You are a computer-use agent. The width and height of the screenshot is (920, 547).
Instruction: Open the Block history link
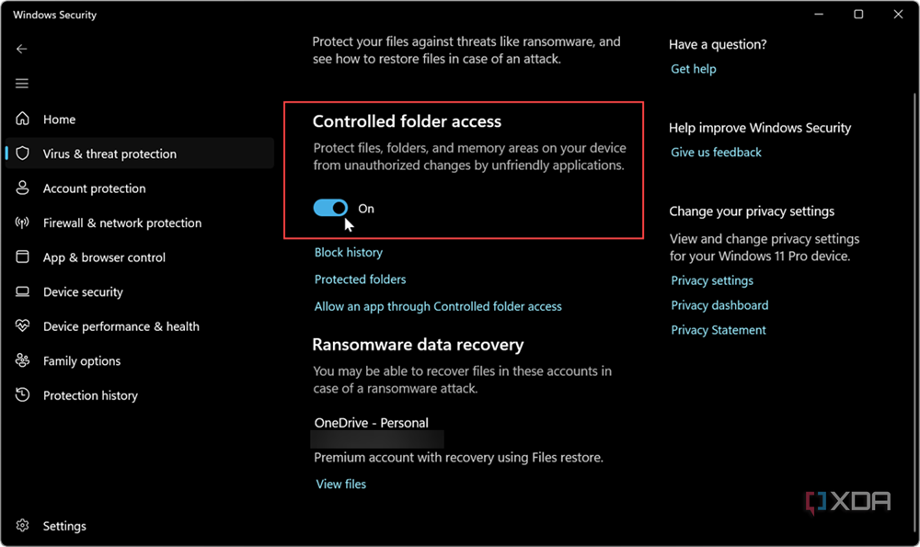(349, 253)
